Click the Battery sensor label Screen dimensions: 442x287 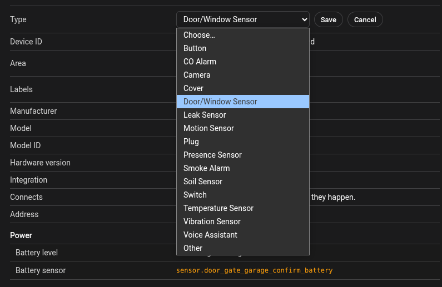pyautogui.click(x=41, y=270)
